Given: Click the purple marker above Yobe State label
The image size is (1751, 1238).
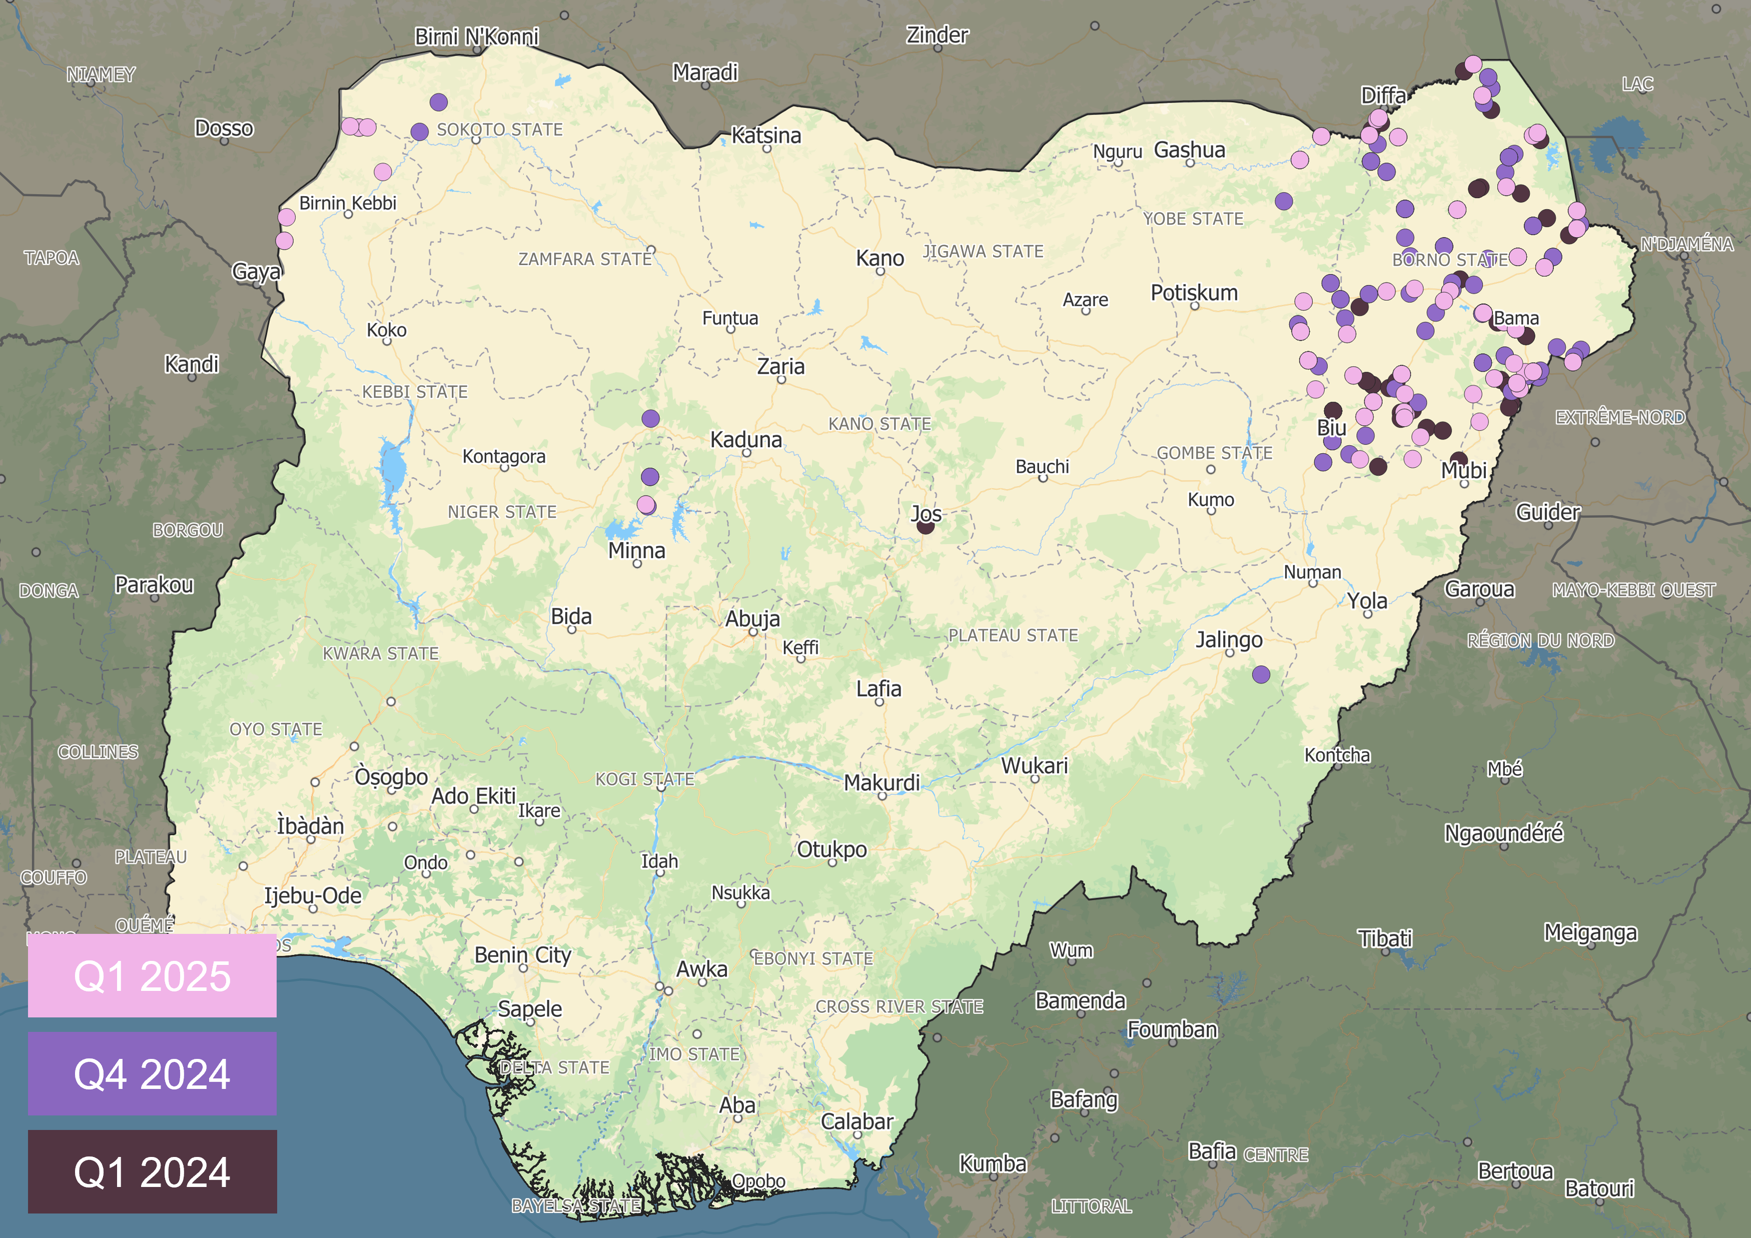Looking at the screenshot, I should (x=1284, y=201).
